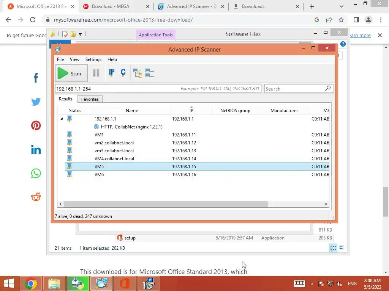This screenshot has width=389, height=291.
Task: Sort by IP column header
Action: (191, 110)
